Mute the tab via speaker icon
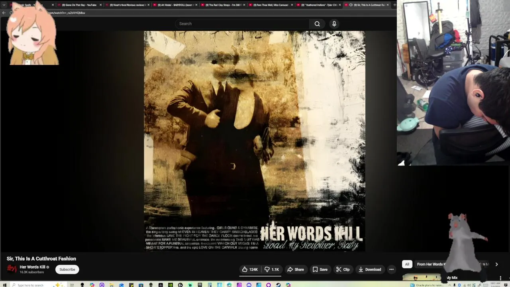 pyautogui.click(x=351, y=5)
